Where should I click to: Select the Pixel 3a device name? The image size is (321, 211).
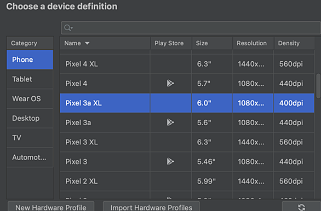(78, 122)
